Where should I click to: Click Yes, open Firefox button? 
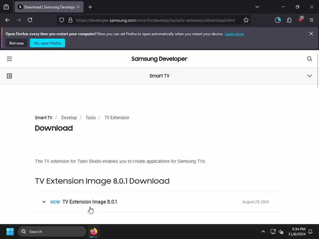47,43
